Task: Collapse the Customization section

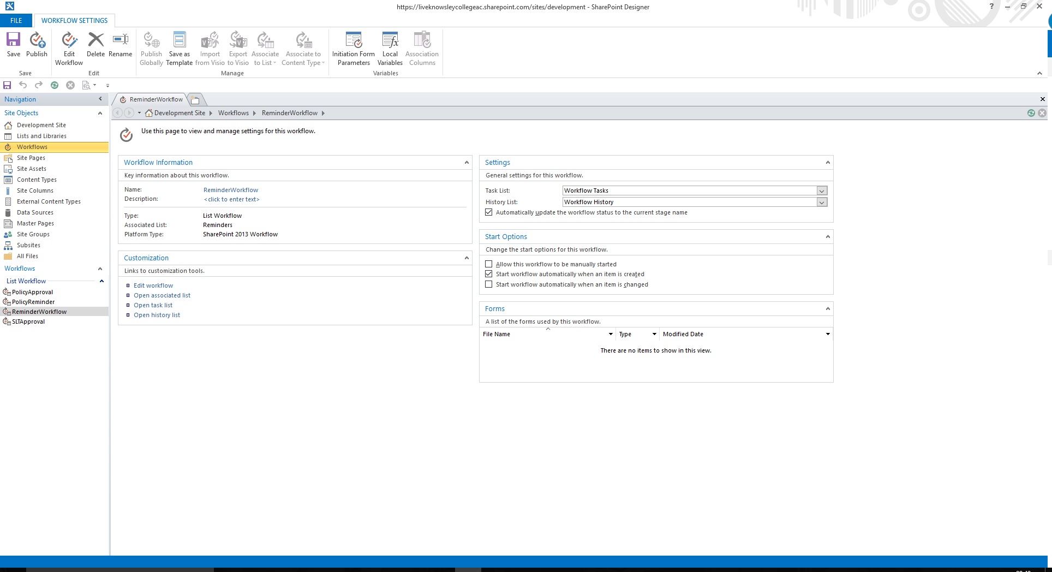Action: tap(467, 258)
